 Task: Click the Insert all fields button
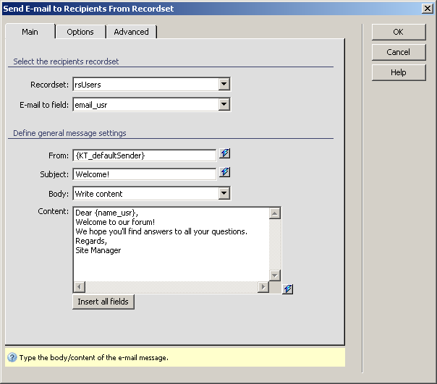pyautogui.click(x=103, y=302)
